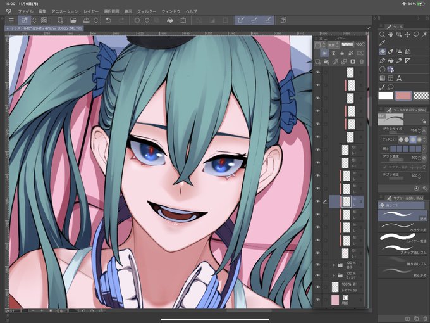Viewport: 430px width, 323px height.
Task: Select the Decoration brush tool
Action: 391,69
